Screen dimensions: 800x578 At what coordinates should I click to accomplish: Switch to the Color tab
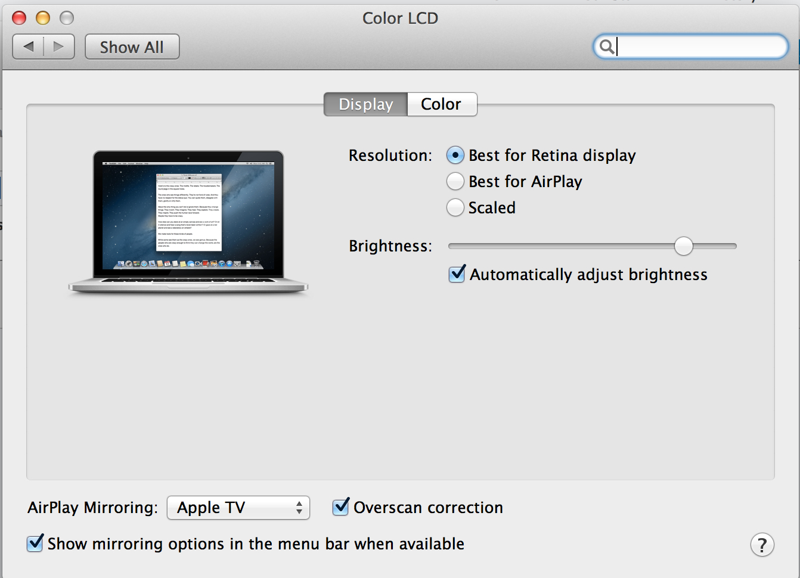pos(442,104)
